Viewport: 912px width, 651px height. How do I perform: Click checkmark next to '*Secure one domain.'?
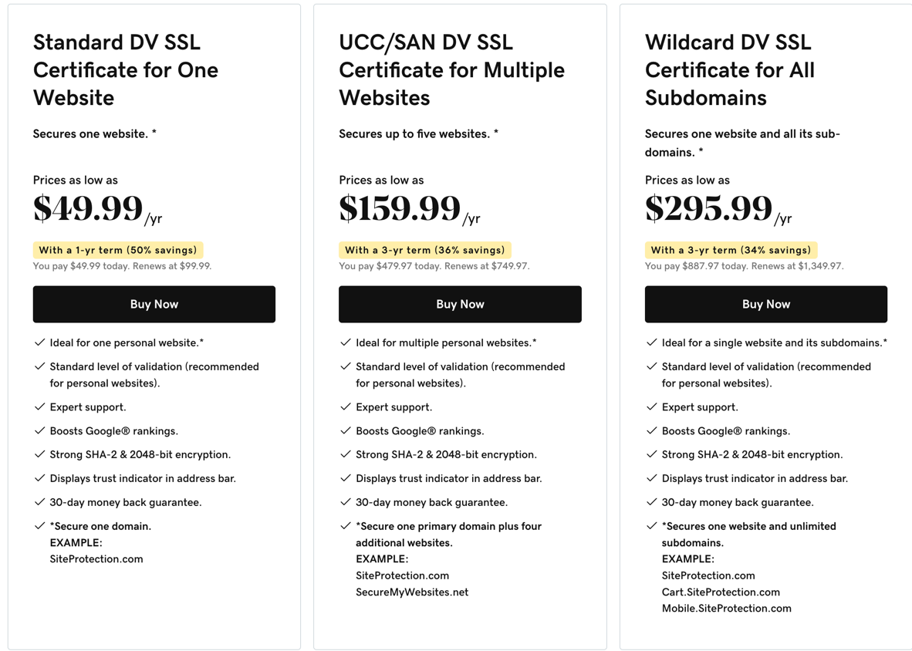(39, 525)
